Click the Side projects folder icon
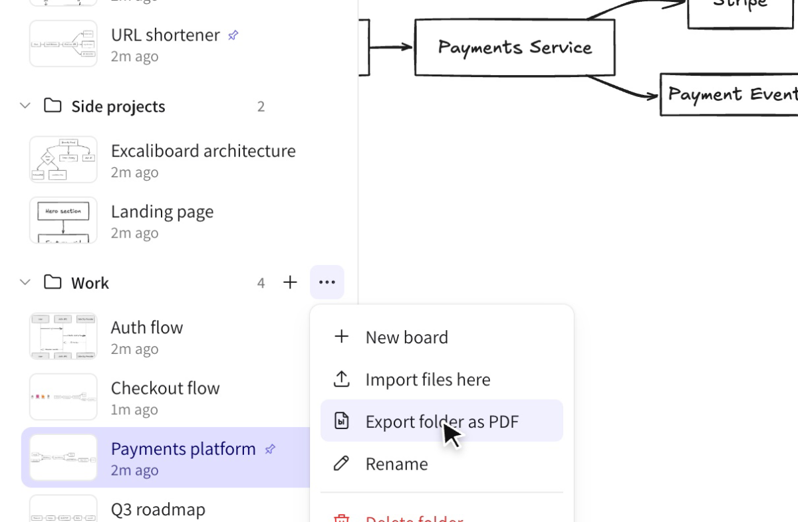The height and width of the screenshot is (522, 798). 53,106
